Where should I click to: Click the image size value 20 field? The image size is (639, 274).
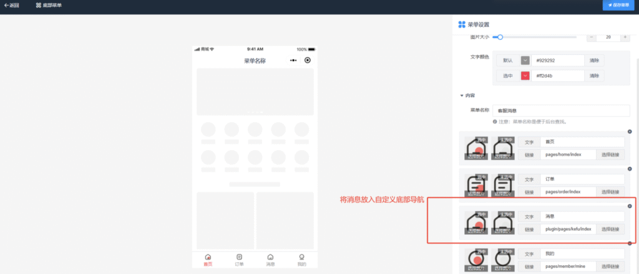click(x=608, y=37)
